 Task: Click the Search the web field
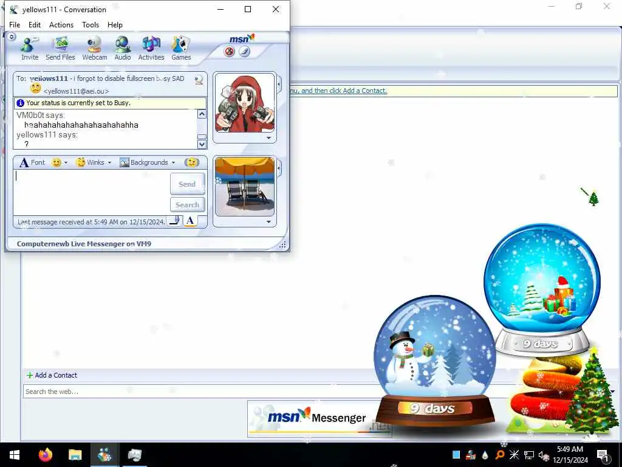202,392
